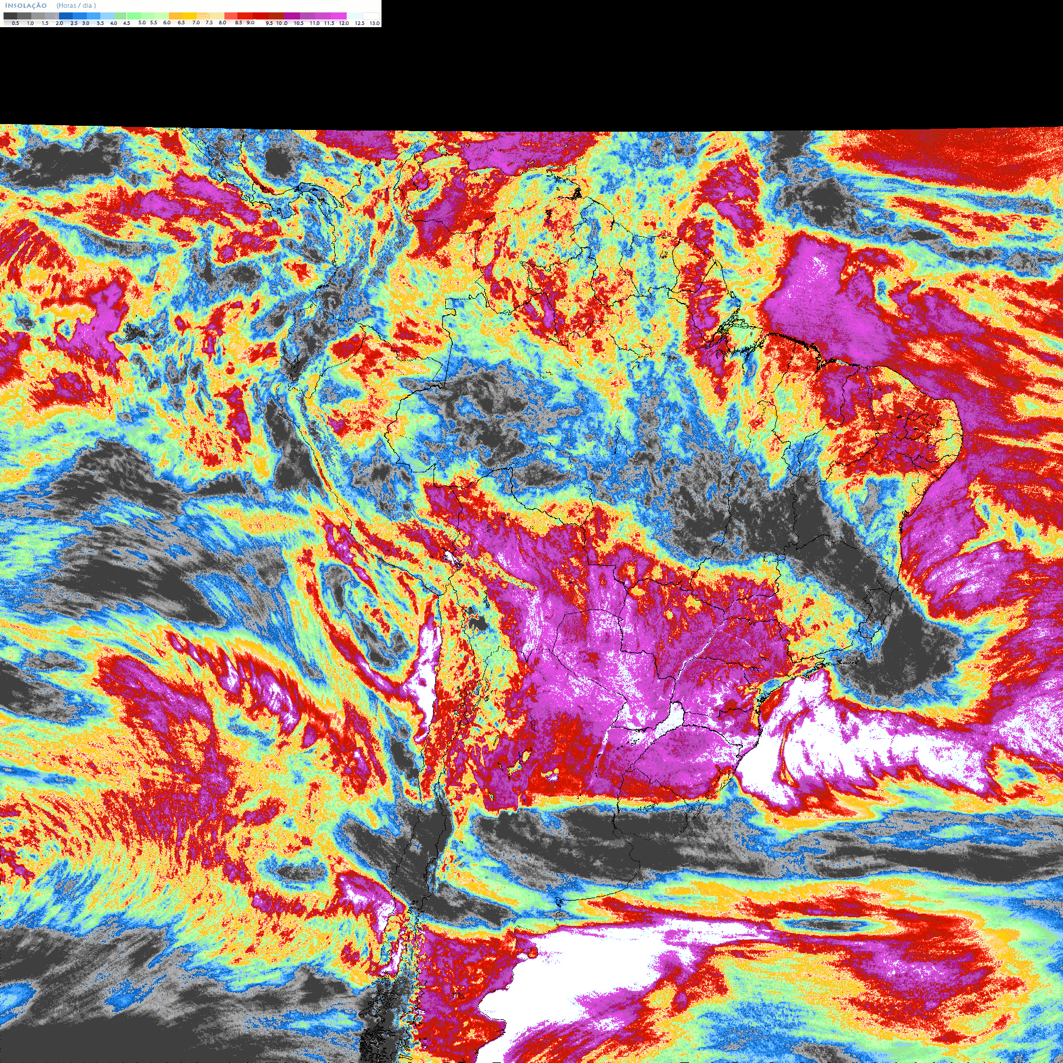Screen dimensions: 1063x1063
Task: Click the INSOLAÇÃO legend title
Action: click(26, 5)
